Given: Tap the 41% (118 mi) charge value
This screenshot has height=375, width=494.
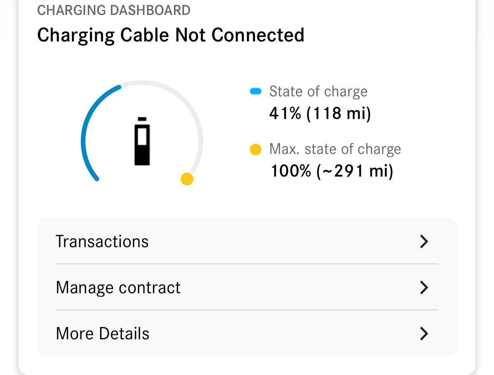Looking at the screenshot, I should click(320, 113).
